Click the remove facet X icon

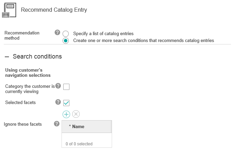point(76,114)
